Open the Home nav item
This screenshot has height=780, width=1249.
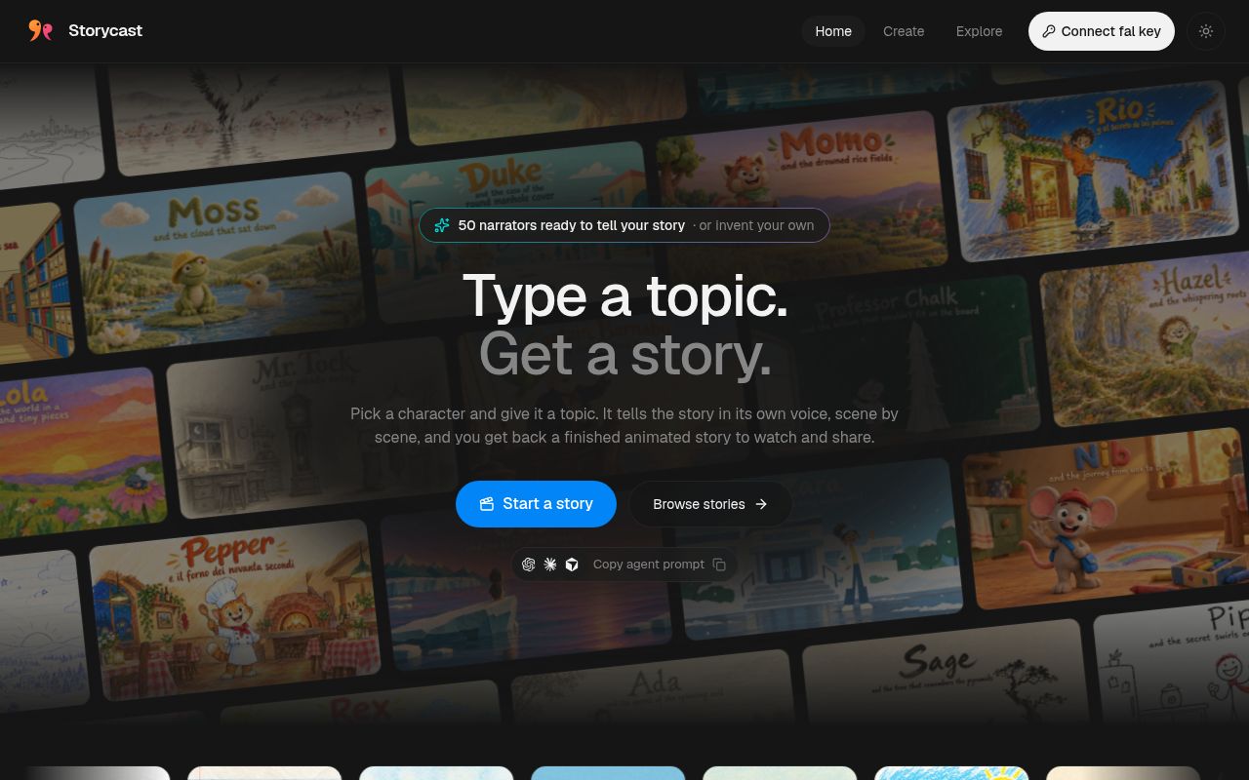(833, 31)
